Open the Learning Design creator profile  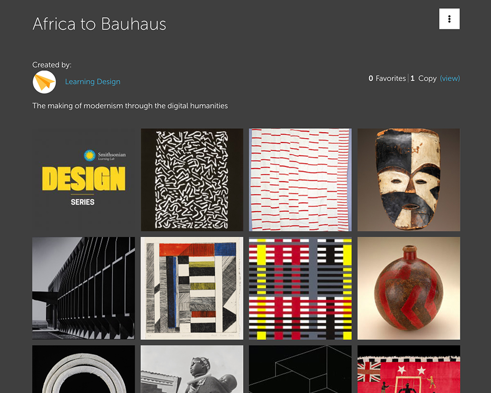(93, 82)
